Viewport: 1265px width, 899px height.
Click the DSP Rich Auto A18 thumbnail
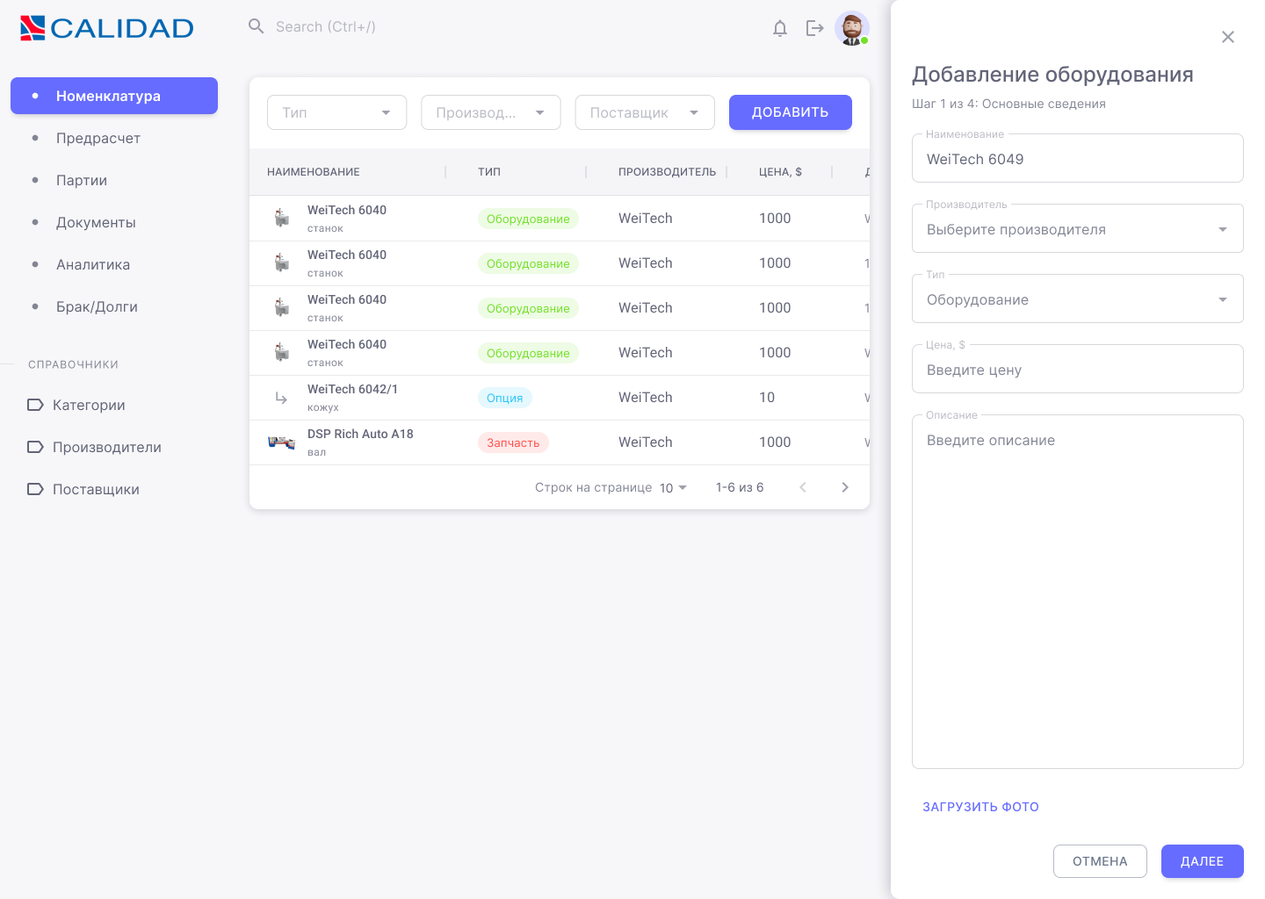281,442
